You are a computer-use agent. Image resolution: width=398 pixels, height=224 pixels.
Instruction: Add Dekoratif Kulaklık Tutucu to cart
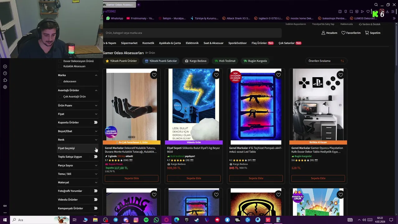(132, 178)
